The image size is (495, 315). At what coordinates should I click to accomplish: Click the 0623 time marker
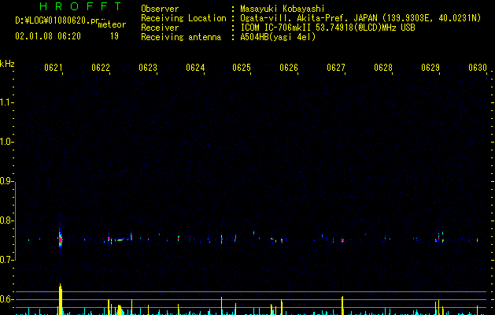[x=148, y=68]
